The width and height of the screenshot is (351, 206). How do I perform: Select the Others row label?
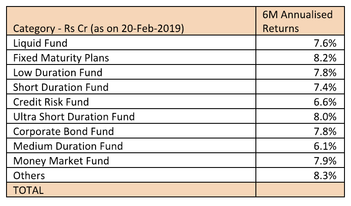(x=29, y=175)
